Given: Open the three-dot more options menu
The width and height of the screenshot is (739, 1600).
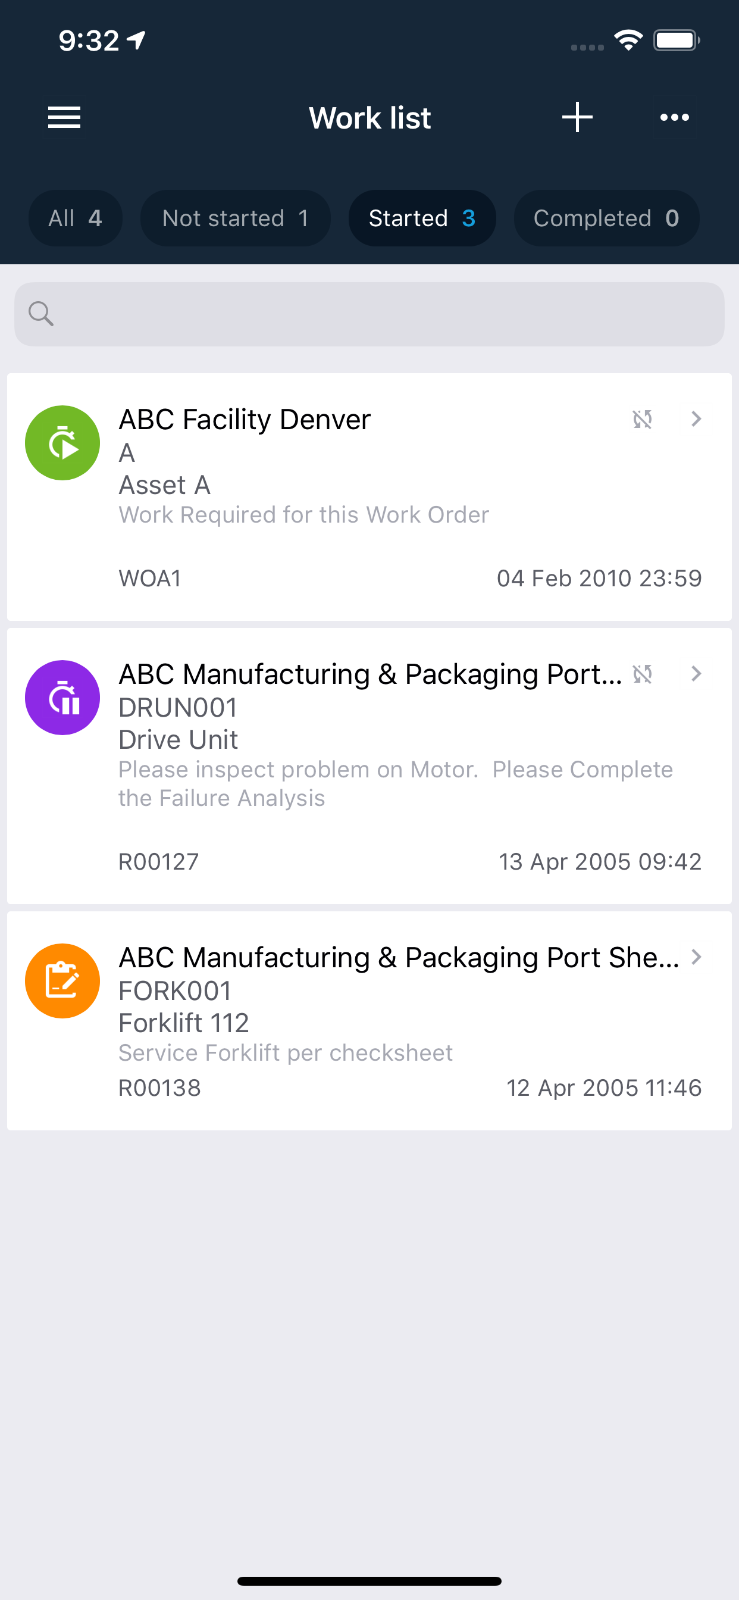Looking at the screenshot, I should click(674, 117).
